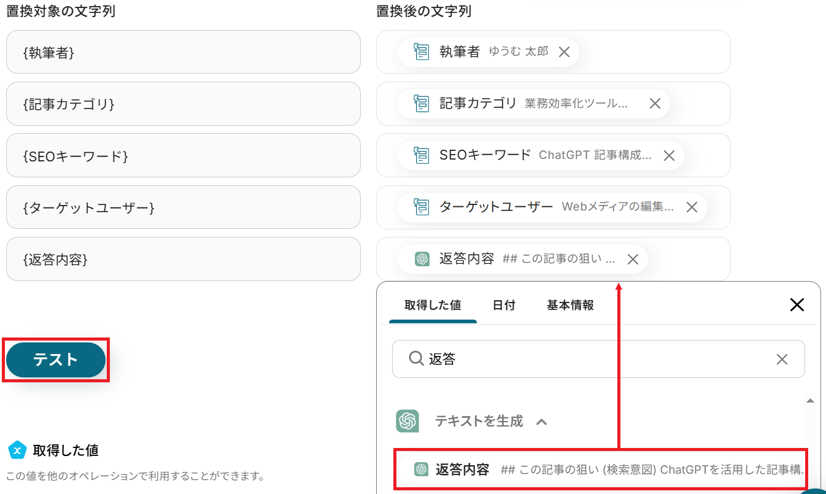Remove the 返答内容 value chip
Image resolution: width=826 pixels, height=494 pixels.
click(x=633, y=260)
